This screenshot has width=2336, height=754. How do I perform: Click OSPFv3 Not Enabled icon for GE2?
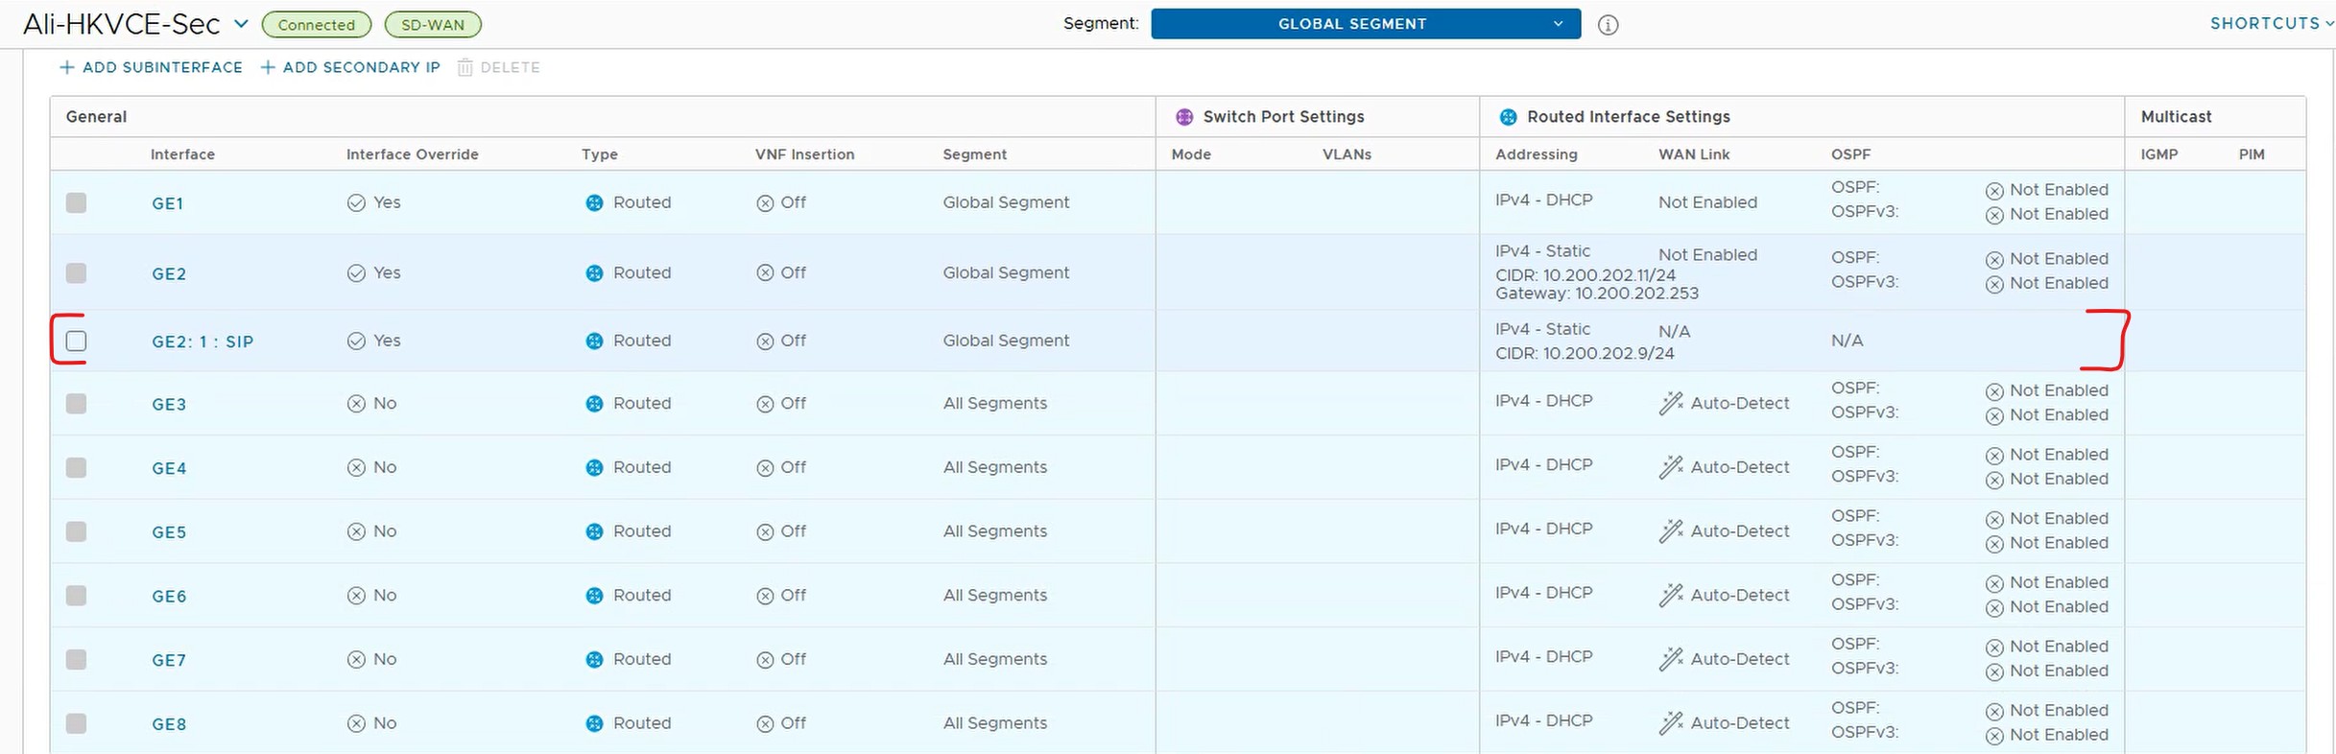(1994, 284)
